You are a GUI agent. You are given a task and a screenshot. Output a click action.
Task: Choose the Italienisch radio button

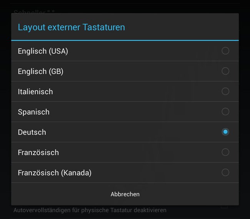225,91
